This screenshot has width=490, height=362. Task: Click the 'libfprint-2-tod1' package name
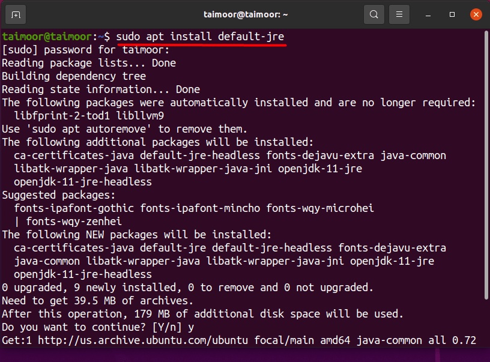[x=62, y=116]
